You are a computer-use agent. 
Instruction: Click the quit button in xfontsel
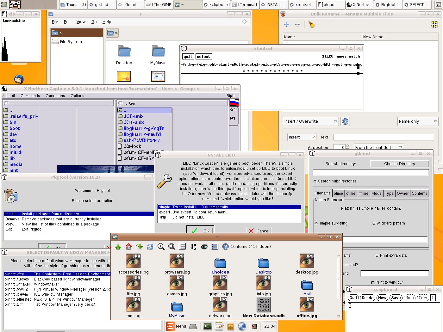point(188,57)
